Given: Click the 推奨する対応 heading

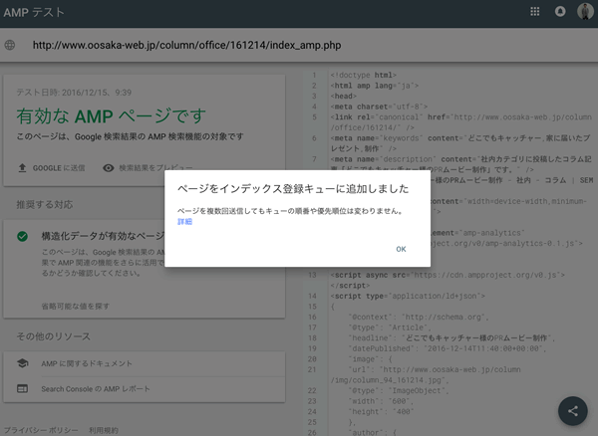Looking at the screenshot, I should pos(45,205).
